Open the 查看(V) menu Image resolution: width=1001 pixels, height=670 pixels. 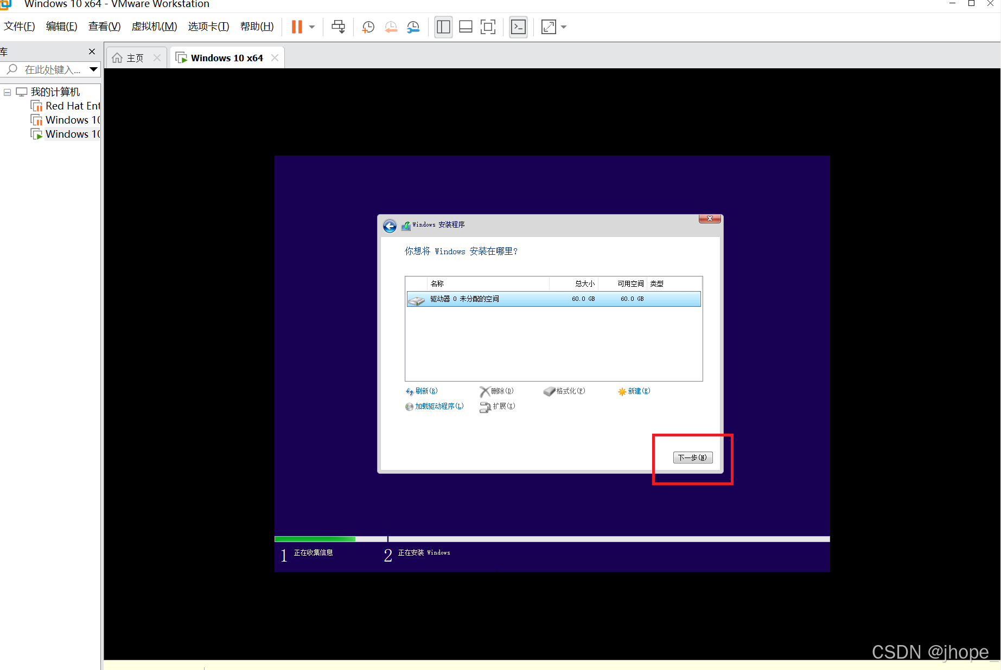[105, 27]
